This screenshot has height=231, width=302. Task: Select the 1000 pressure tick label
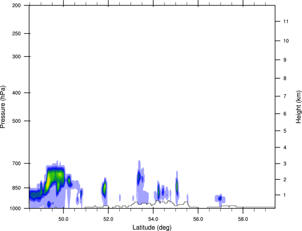(x=15, y=208)
